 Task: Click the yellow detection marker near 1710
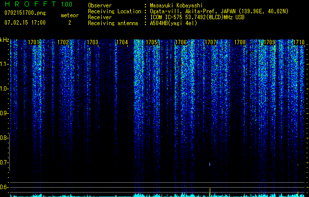coord(298,194)
